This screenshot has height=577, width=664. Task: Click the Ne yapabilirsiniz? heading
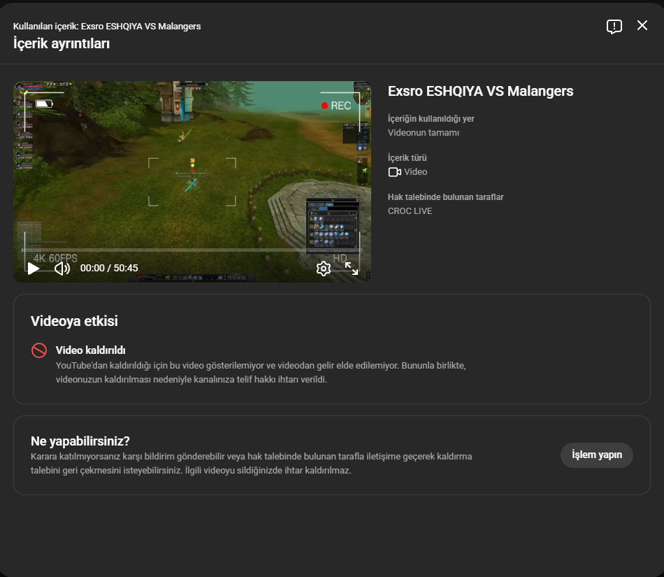[80, 441]
